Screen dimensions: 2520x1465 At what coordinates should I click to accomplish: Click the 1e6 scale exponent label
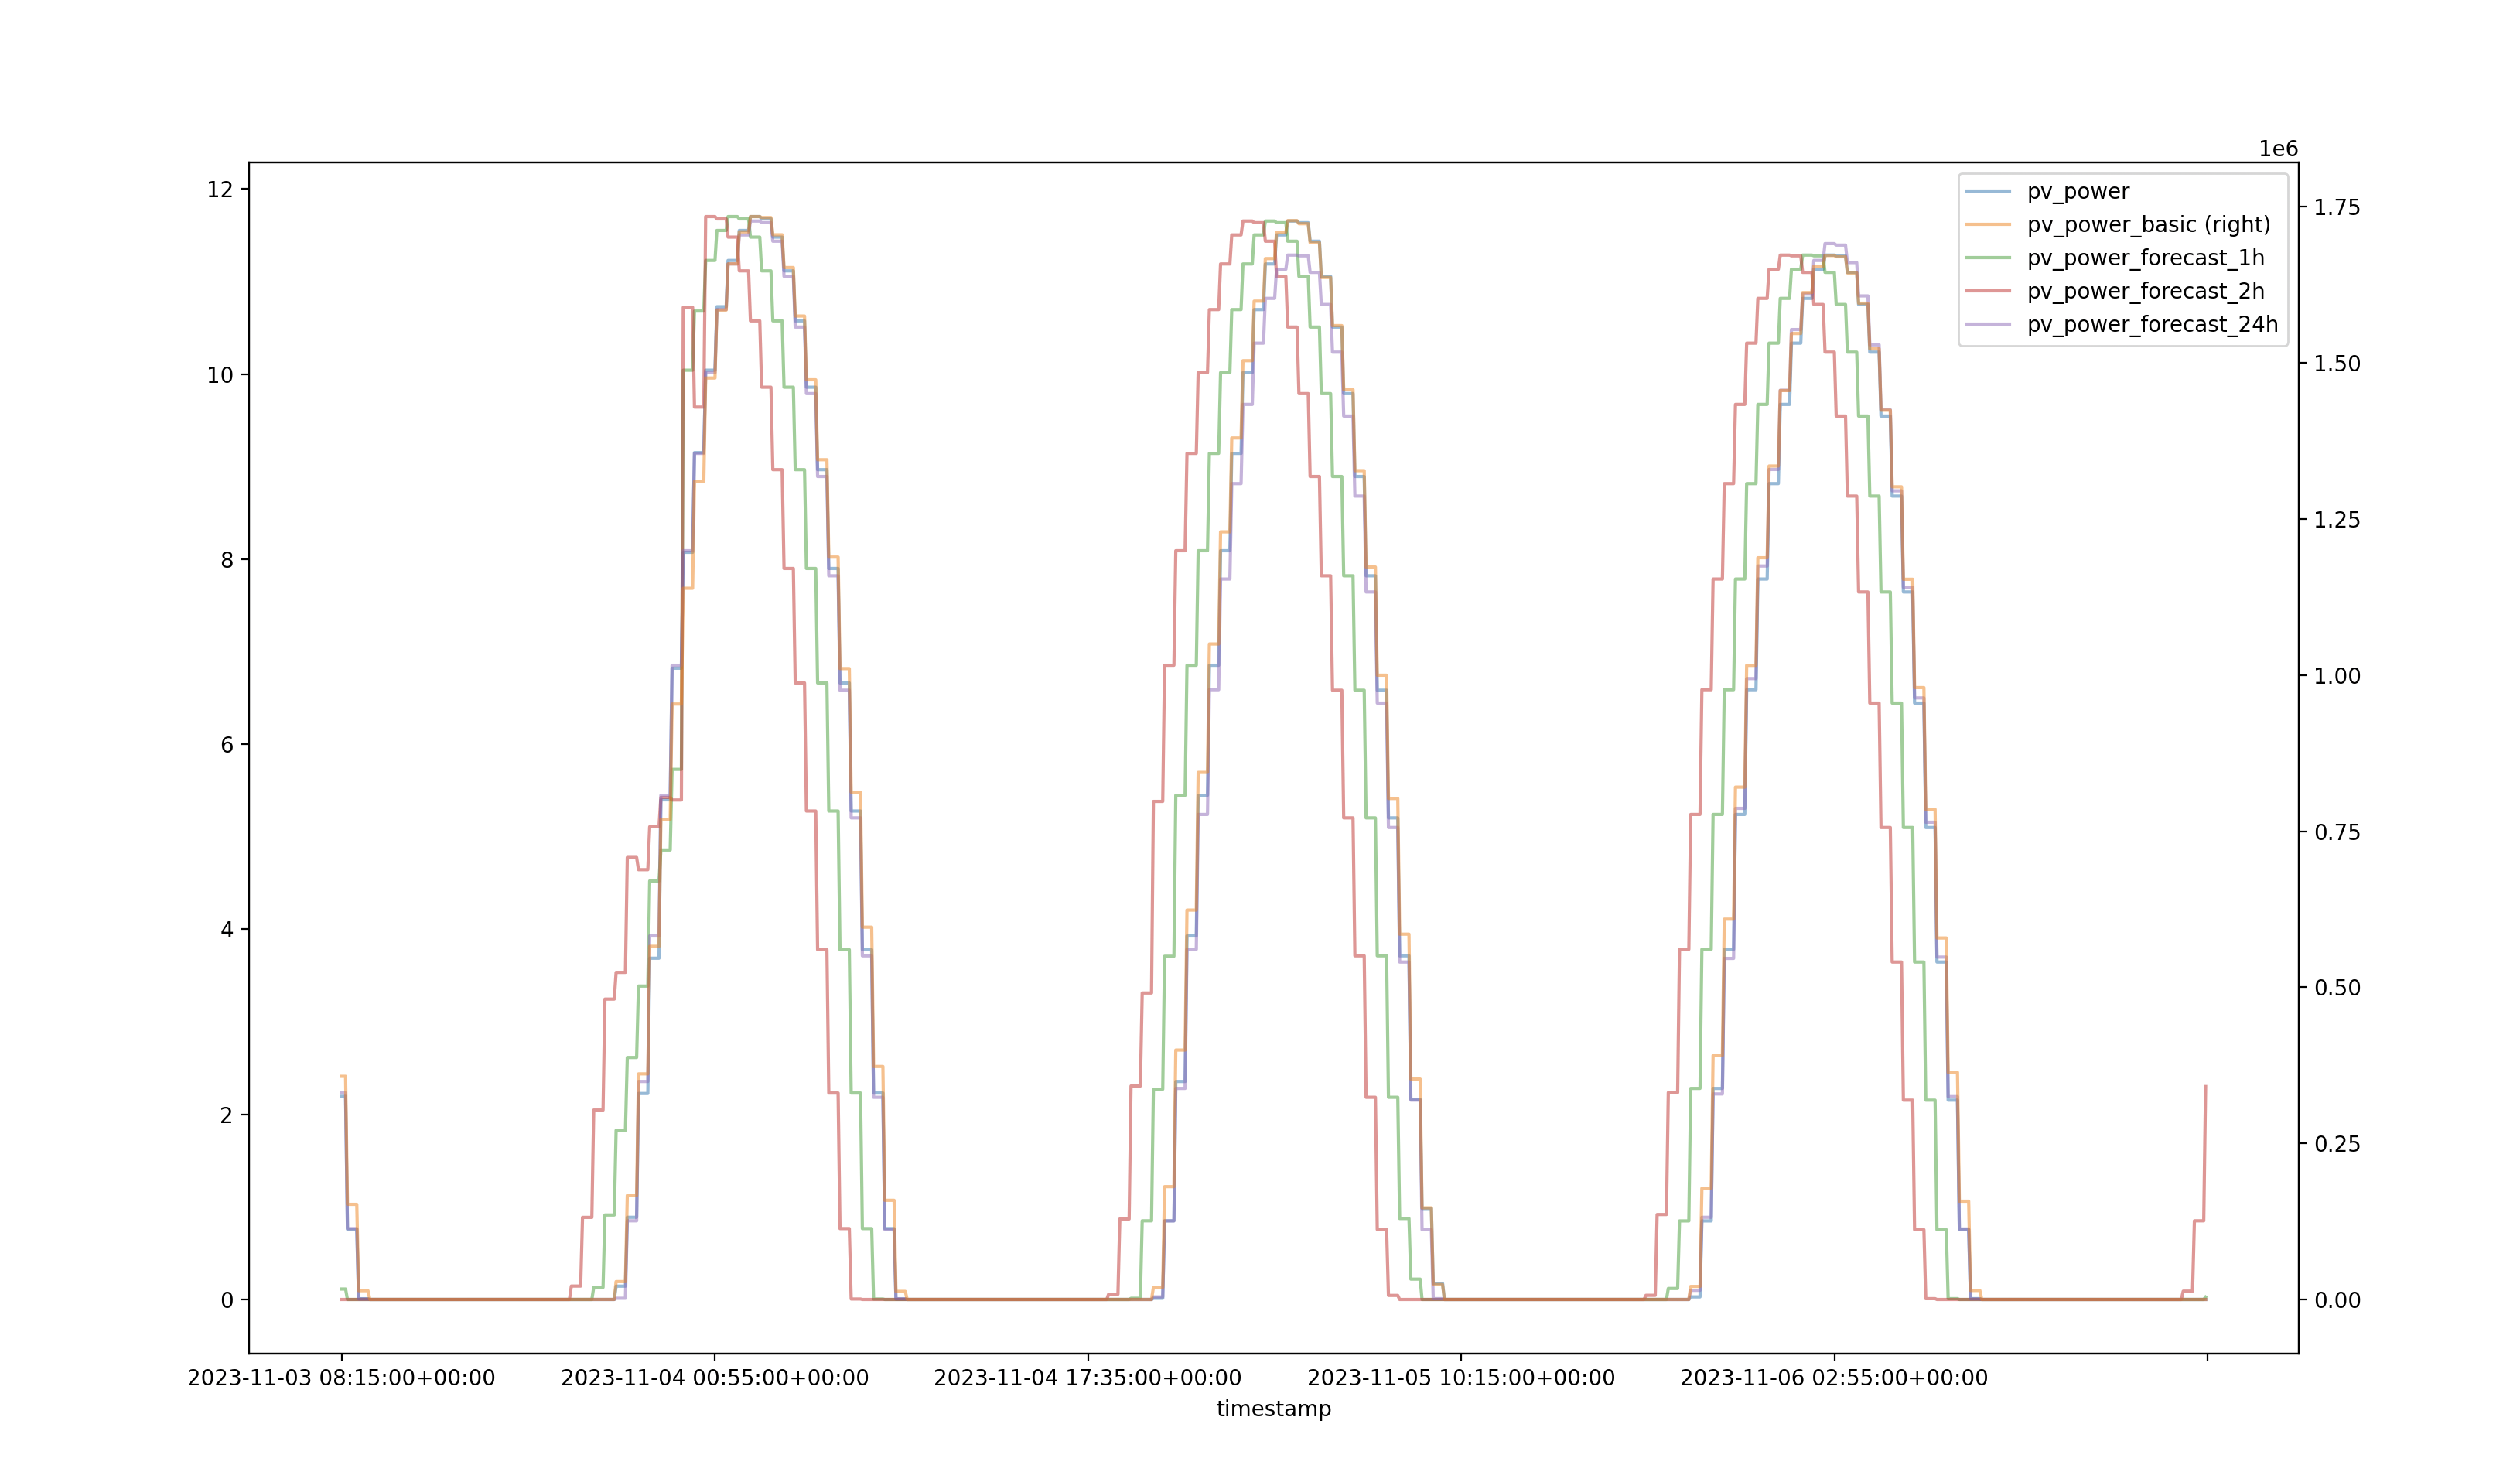pos(2278,149)
